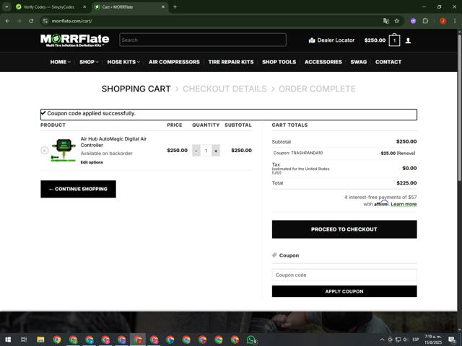This screenshot has height=346, width=462.
Task: Expand the SHOP menu
Action: click(89, 62)
